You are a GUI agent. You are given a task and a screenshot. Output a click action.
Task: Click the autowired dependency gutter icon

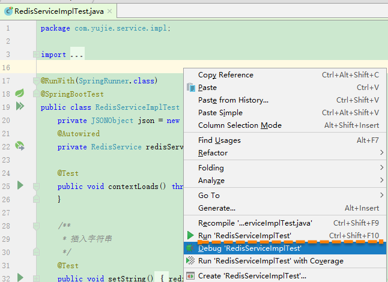tap(20, 146)
